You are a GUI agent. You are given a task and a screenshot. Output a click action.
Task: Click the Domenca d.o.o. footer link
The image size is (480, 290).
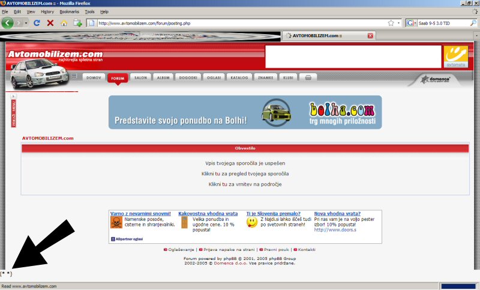point(230,263)
